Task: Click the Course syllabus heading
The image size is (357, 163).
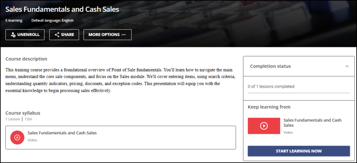Action: (x=23, y=113)
